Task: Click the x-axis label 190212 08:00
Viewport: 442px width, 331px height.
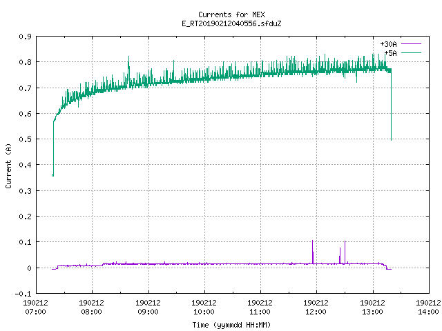Action: click(92, 307)
